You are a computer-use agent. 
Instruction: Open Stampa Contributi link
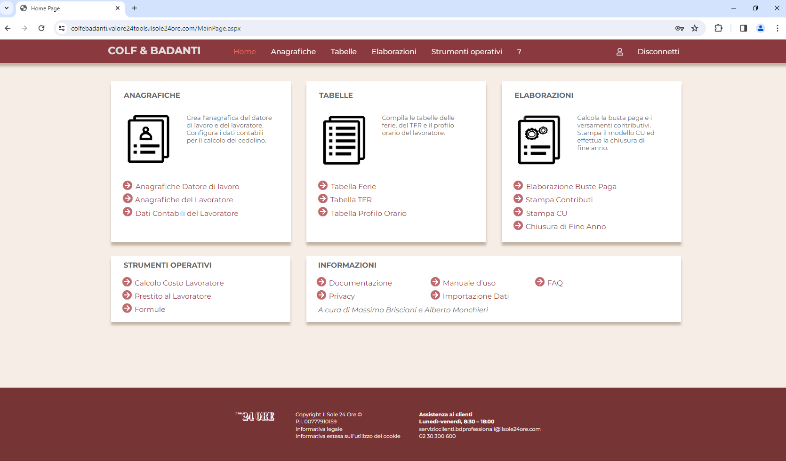coord(559,200)
